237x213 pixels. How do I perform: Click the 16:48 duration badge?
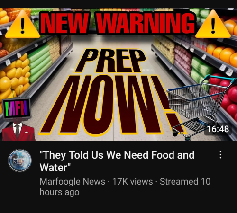click(x=218, y=129)
